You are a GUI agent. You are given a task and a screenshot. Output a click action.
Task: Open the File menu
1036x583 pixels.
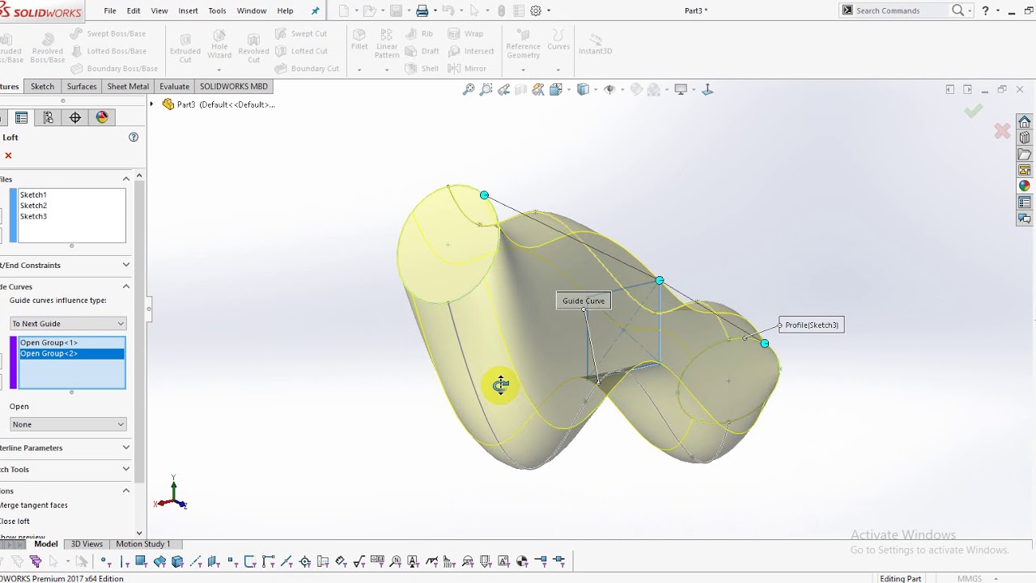110,11
